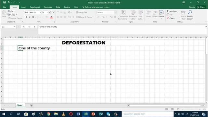
Task: Decrease font size with the smaller A
Action: point(53,12)
